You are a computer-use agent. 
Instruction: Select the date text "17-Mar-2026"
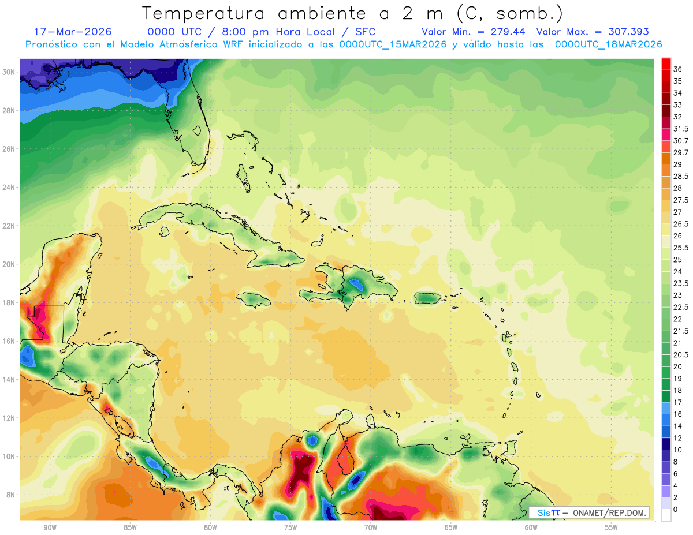pyautogui.click(x=73, y=32)
